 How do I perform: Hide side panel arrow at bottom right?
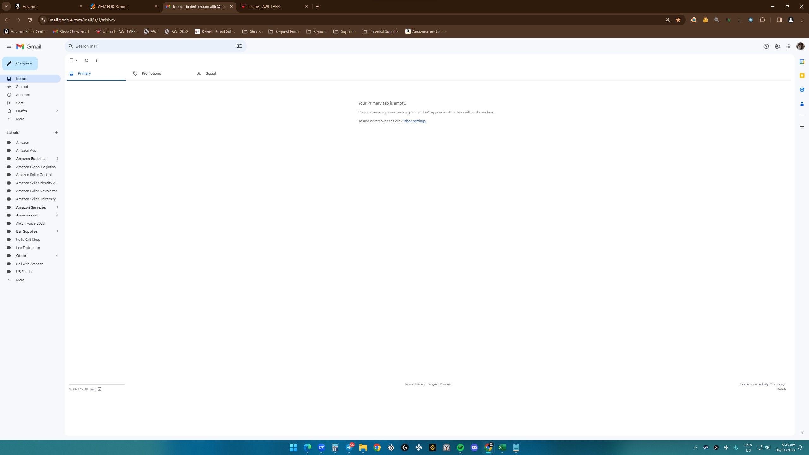[x=802, y=433]
